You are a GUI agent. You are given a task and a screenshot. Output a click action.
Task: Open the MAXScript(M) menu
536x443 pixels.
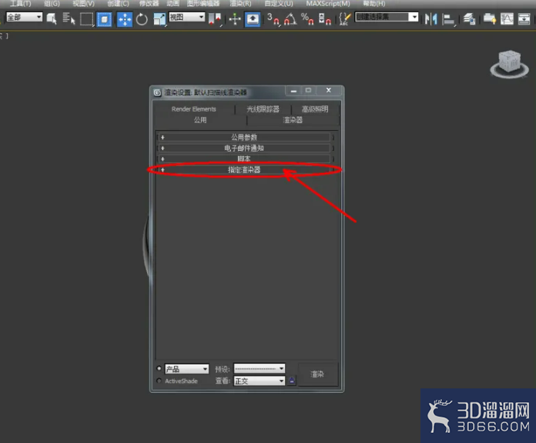coord(328,3)
